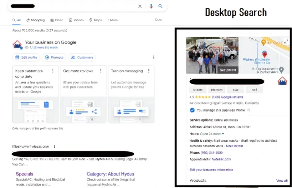Click the Promote button
Image resolution: width=292 pixels, height=188 pixels.
coord(54,57)
